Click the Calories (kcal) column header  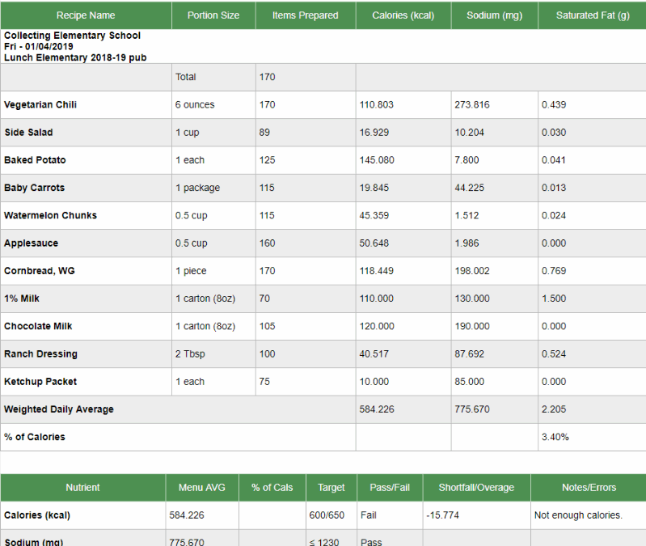click(x=403, y=15)
